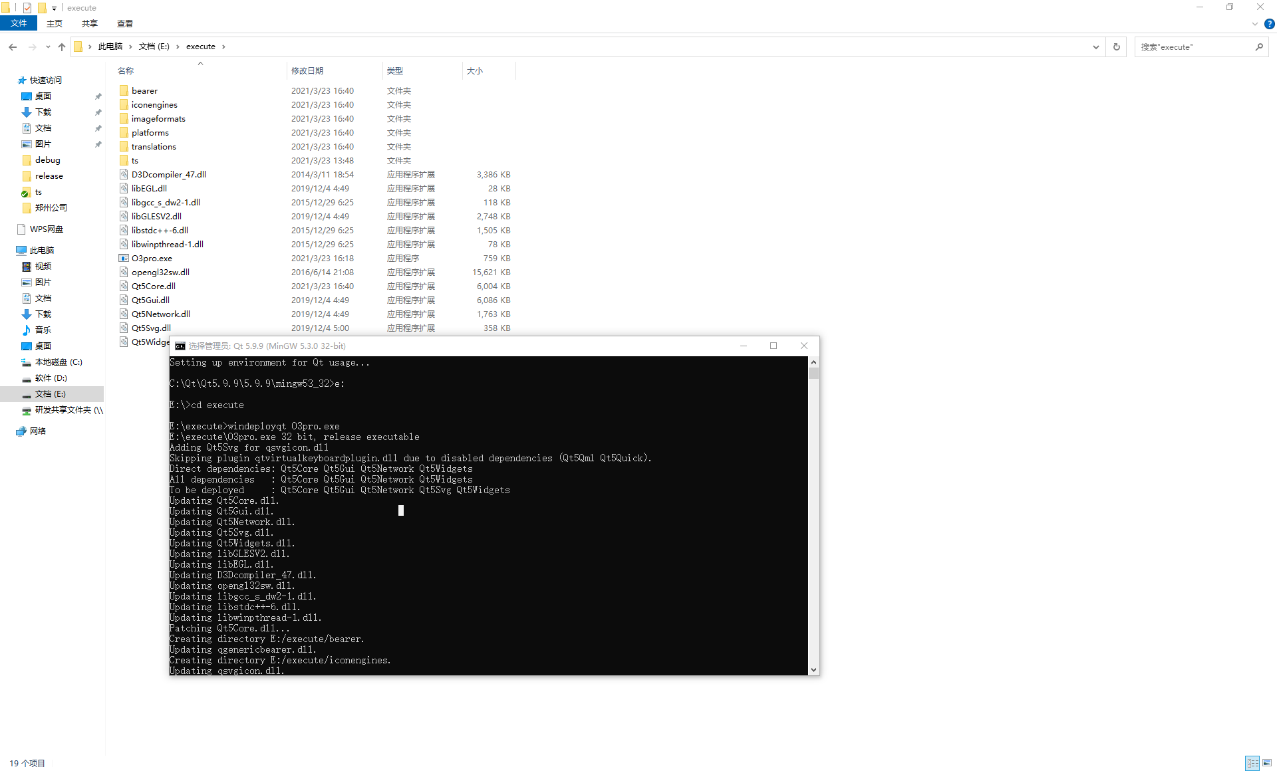Viewport: 1277px width, 771px height.
Task: Click the back navigation arrow
Action: (x=13, y=47)
